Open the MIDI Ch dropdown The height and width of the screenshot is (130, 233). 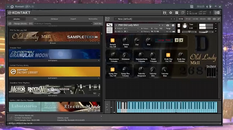pos(138,32)
